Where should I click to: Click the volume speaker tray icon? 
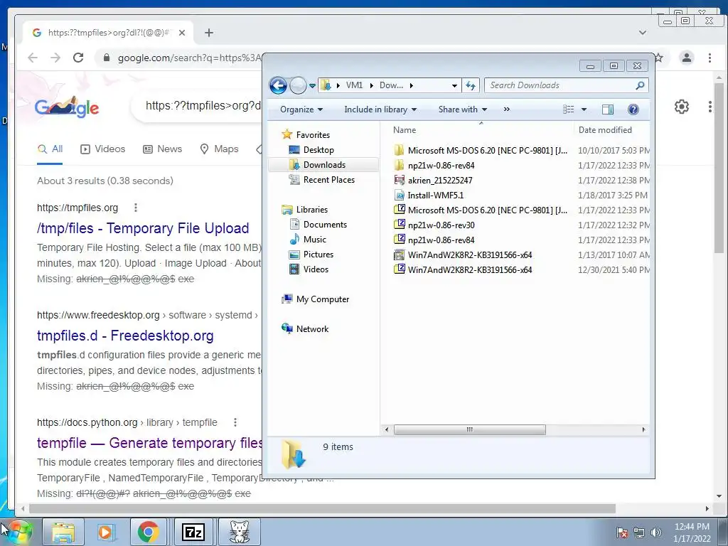pyautogui.click(x=655, y=532)
